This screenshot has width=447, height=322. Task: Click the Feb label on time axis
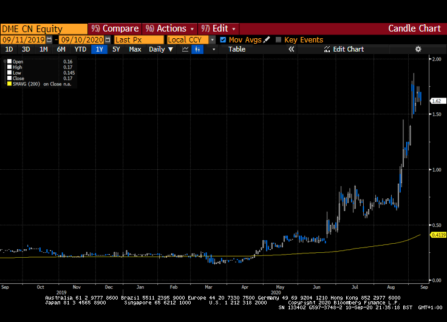pyautogui.click(x=174, y=287)
